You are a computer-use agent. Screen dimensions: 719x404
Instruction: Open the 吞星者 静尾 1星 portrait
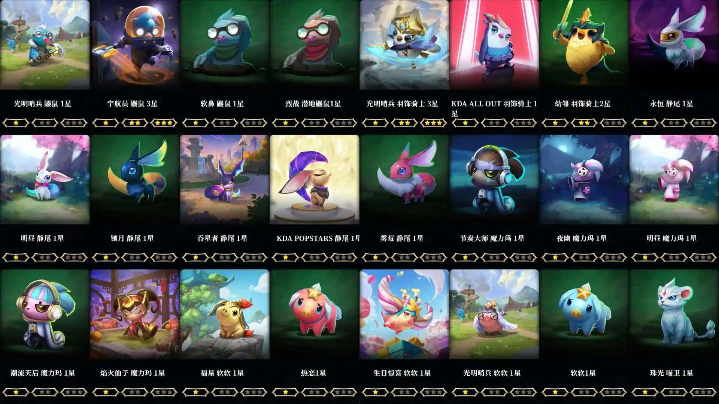point(225,180)
